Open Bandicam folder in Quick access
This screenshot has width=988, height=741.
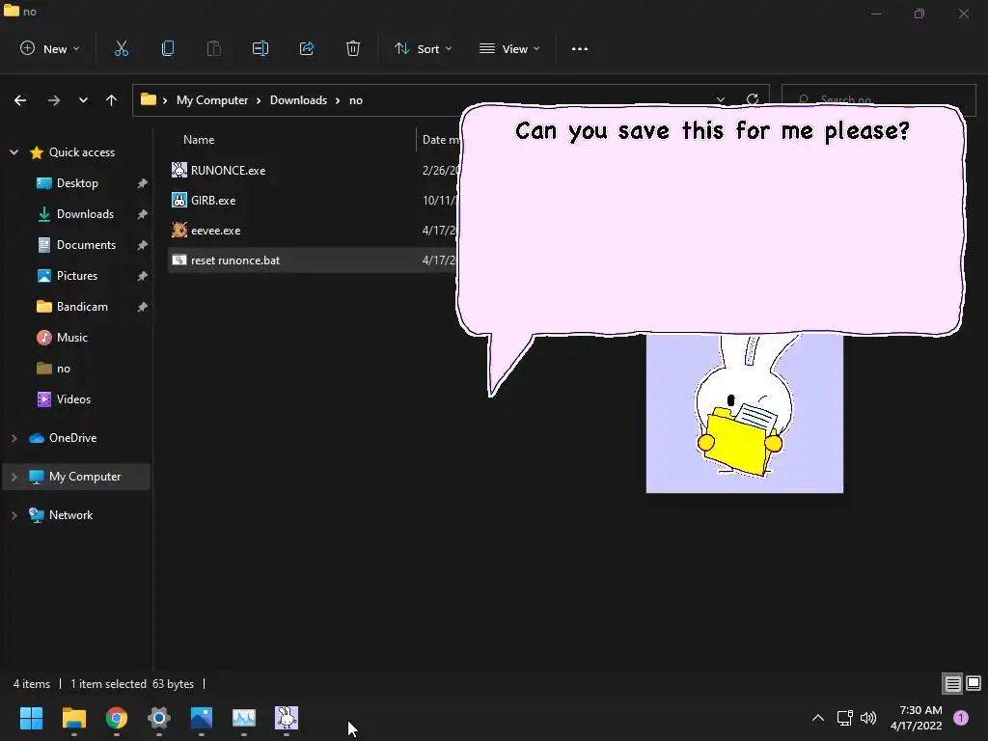82,307
